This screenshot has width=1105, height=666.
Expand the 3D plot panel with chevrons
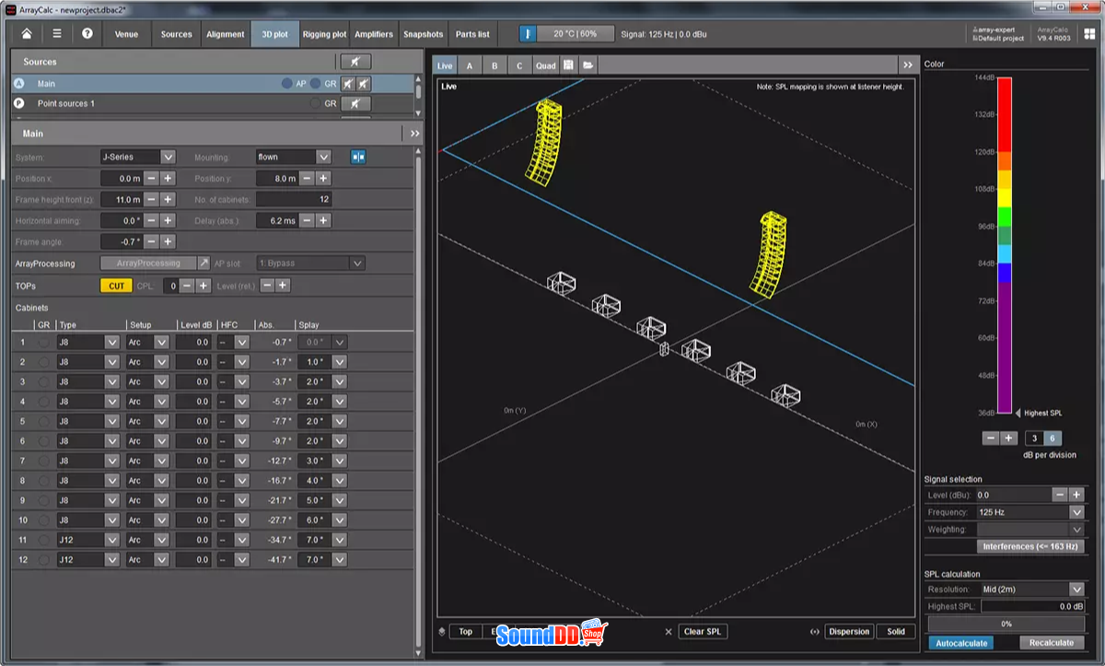point(907,65)
